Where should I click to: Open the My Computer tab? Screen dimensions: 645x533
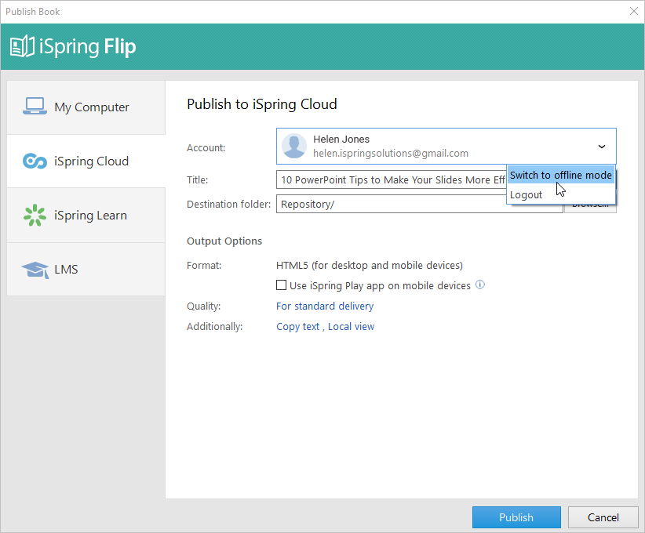coord(86,107)
